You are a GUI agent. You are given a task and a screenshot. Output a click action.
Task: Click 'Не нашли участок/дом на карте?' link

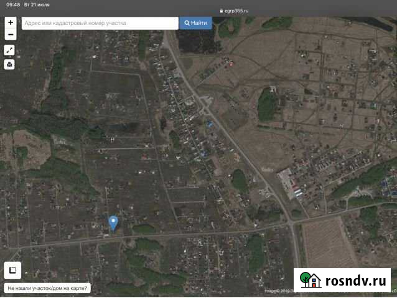point(47,288)
